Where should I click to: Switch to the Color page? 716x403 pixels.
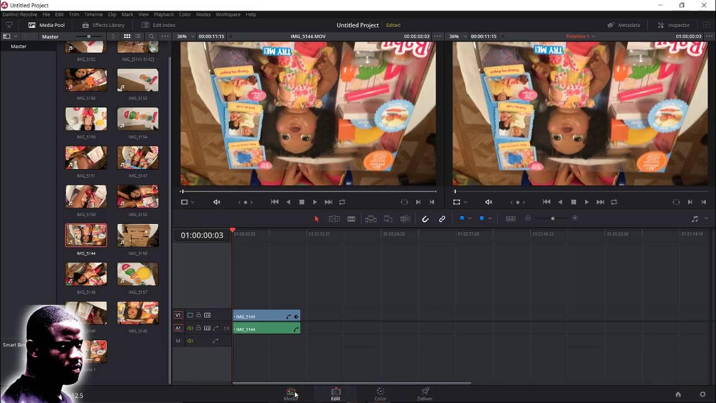point(380,395)
